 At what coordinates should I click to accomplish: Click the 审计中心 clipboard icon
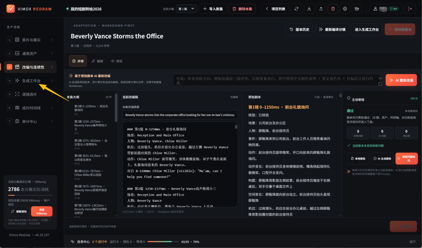point(17,122)
